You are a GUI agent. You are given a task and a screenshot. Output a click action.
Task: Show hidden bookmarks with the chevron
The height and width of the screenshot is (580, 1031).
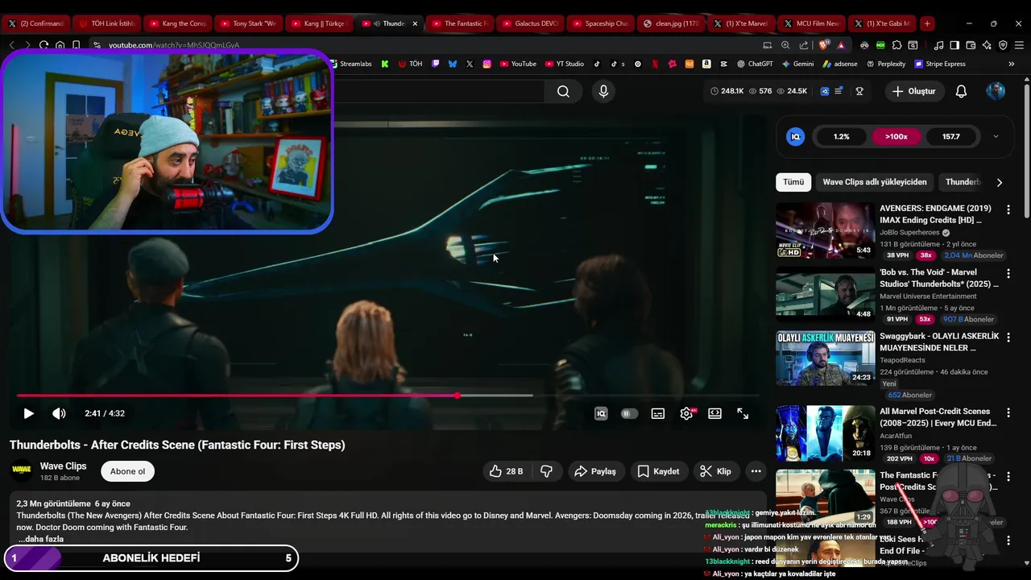[1011, 64]
